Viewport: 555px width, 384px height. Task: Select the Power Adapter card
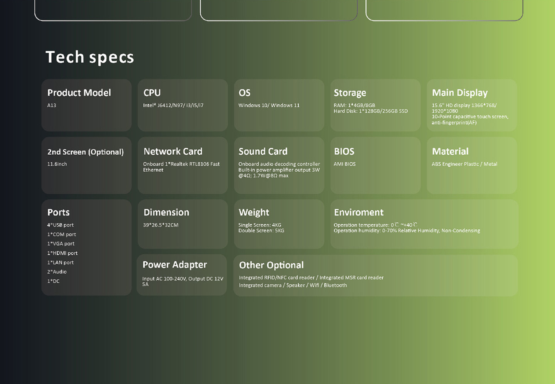click(x=182, y=275)
